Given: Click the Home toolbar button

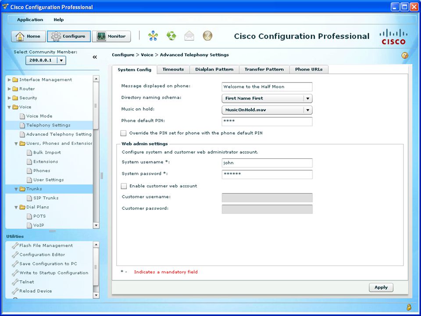Looking at the screenshot, I should click(x=28, y=36).
